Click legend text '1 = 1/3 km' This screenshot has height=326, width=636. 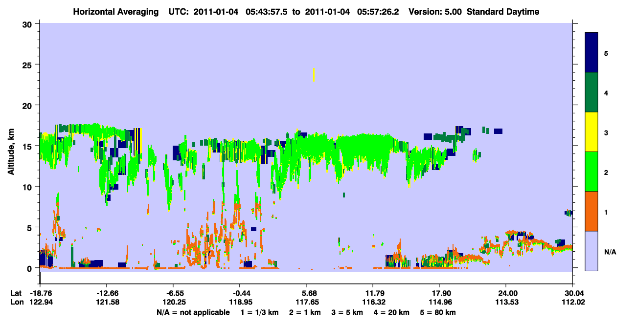click(259, 312)
